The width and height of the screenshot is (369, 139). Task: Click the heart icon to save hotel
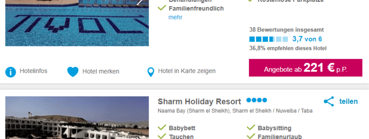[x=73, y=72]
